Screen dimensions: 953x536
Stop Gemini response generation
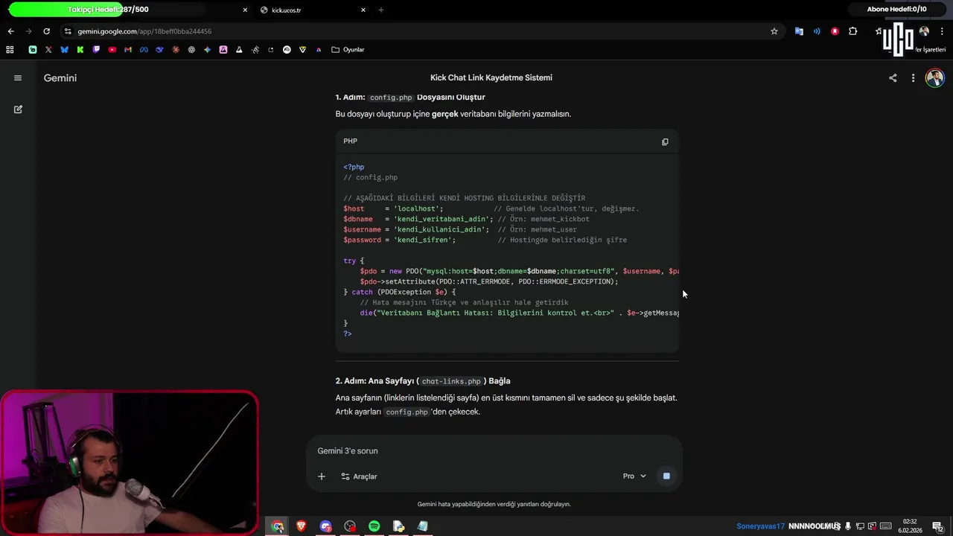point(666,476)
